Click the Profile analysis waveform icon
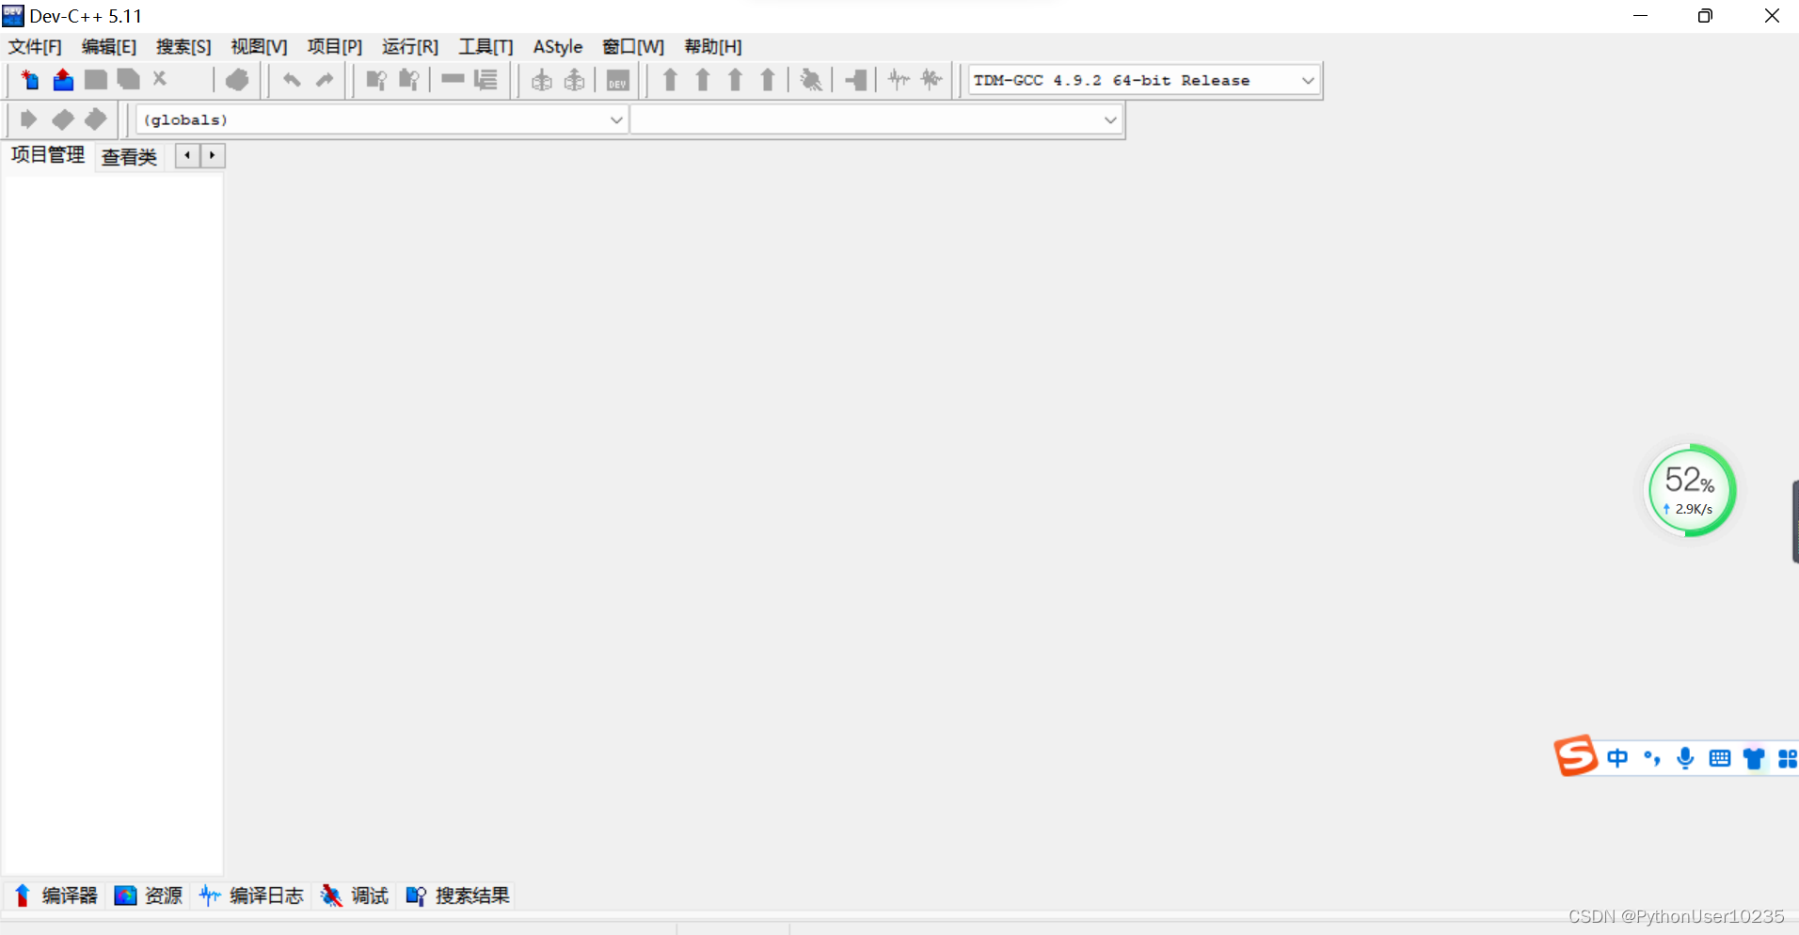The image size is (1799, 935). pos(899,80)
